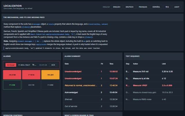Click the 3.25 to 3.35 limit cell
Screen dimensions: 185x116
[x=167, y=72]
